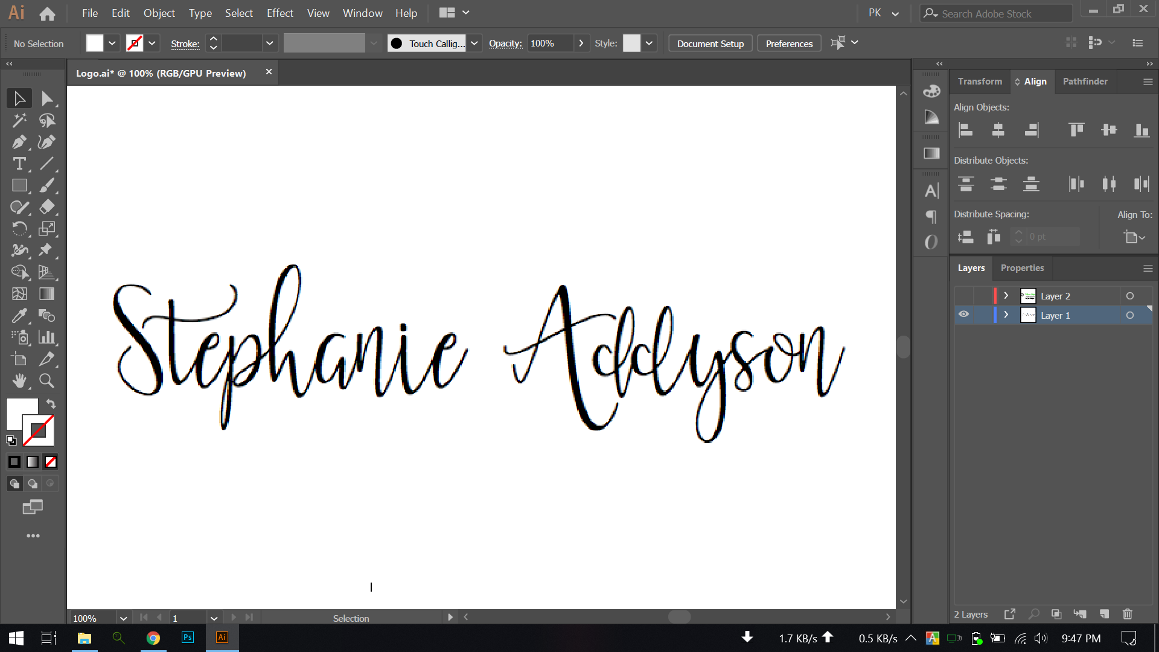Select the Direct Selection tool

pos(47,98)
